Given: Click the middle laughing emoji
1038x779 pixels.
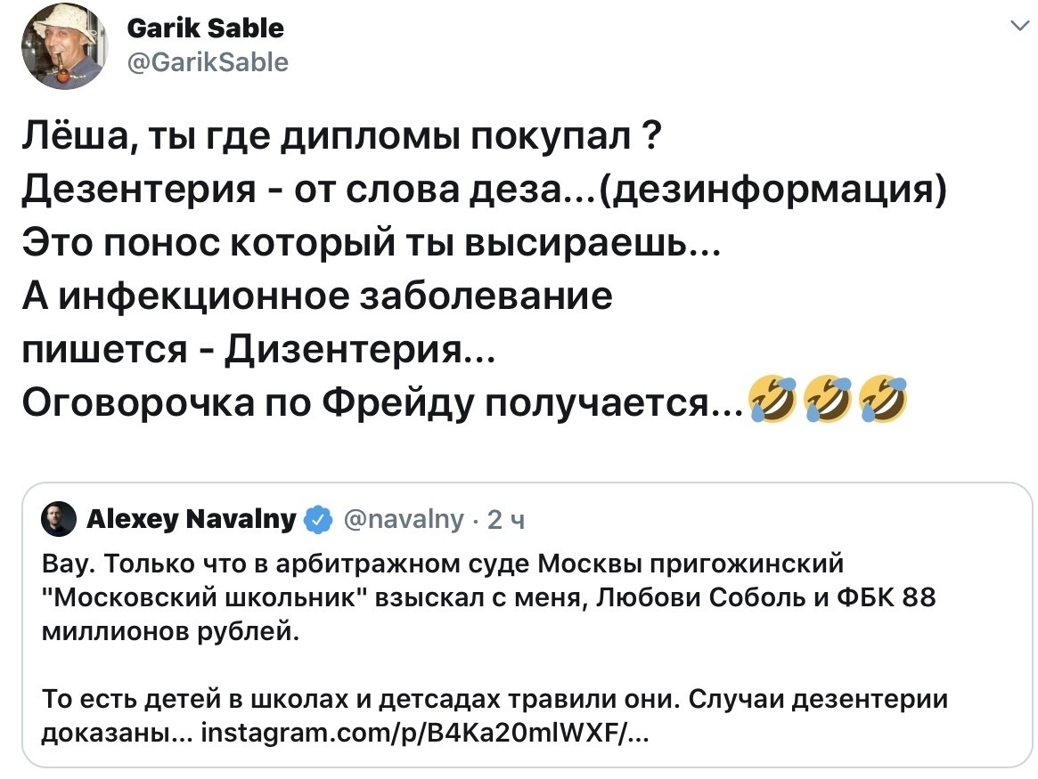Looking at the screenshot, I should coord(826,398).
